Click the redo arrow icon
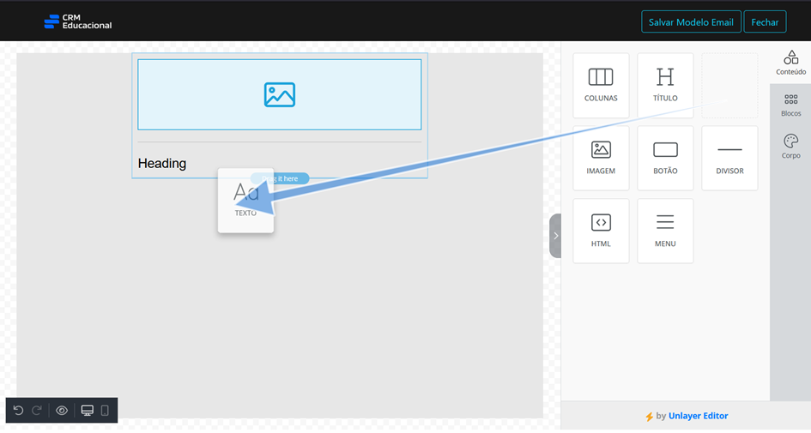This screenshot has width=811, height=433. click(37, 410)
